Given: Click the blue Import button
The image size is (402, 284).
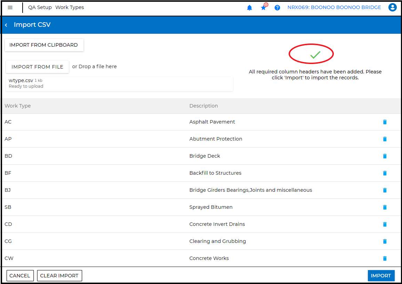Looking at the screenshot, I should (381, 276).
